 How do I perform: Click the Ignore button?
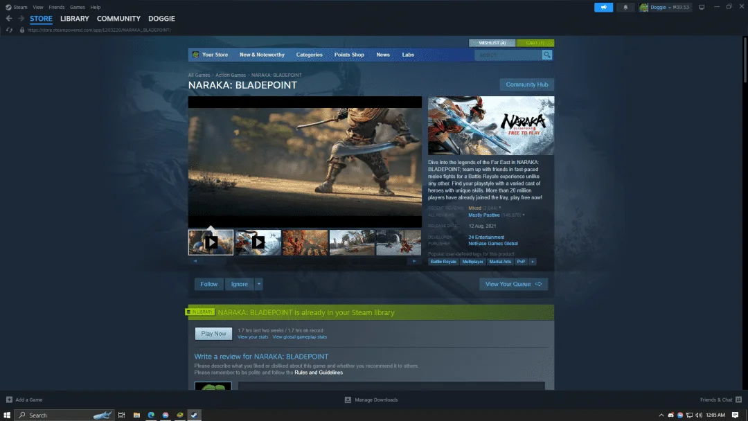[x=240, y=284]
